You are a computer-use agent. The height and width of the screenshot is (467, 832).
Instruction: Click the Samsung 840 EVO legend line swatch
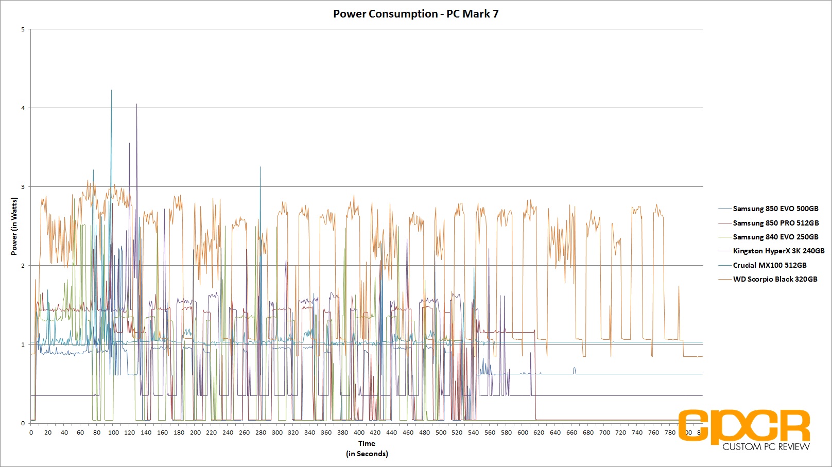tap(724, 237)
